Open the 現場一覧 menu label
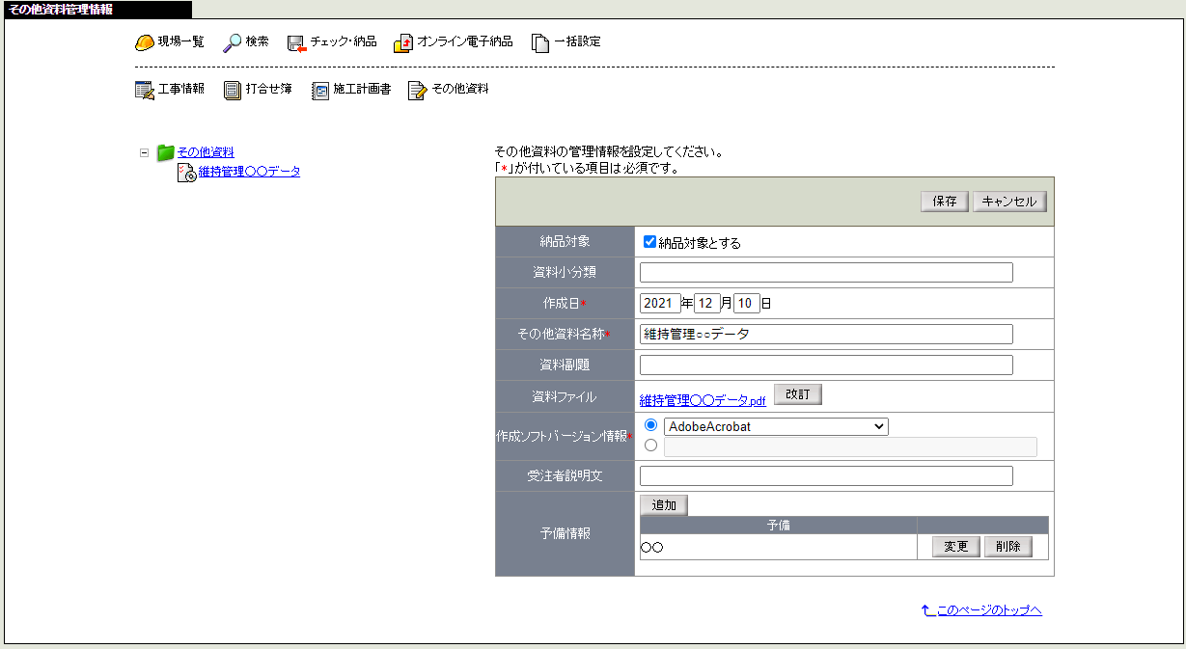Viewport: 1186px width, 649px height. point(181,42)
